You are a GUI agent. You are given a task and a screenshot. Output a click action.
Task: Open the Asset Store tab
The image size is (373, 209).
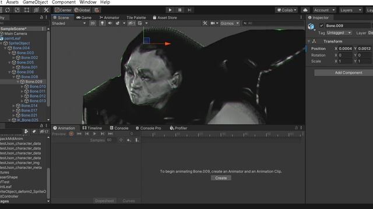click(x=164, y=17)
